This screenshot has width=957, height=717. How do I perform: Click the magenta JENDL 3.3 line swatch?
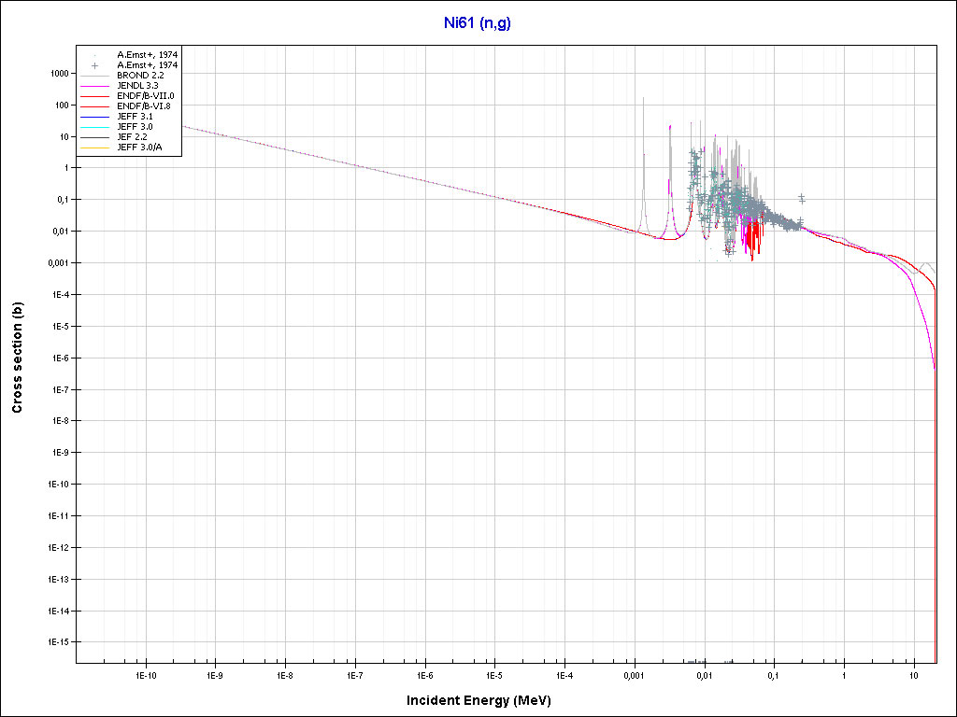95,86
